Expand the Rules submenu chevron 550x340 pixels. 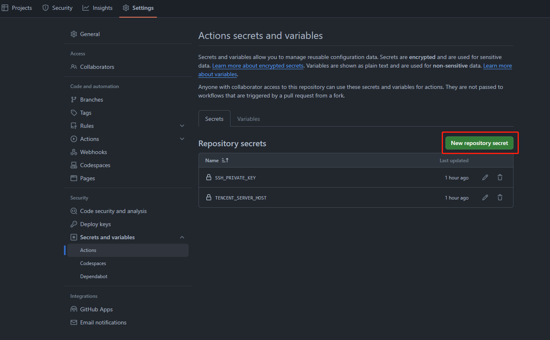click(x=182, y=126)
